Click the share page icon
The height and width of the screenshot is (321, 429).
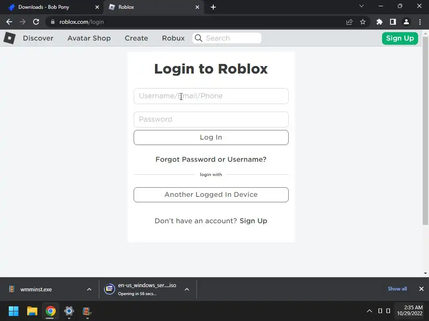pos(349,22)
